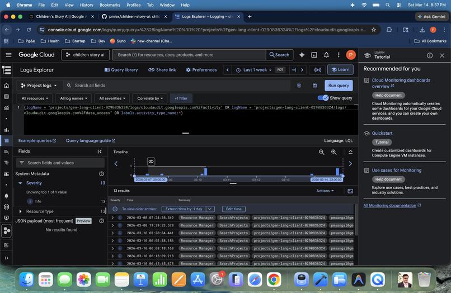This screenshot has height=293, width=451.
Task: Open All resources dropdown
Action: [x=35, y=98]
